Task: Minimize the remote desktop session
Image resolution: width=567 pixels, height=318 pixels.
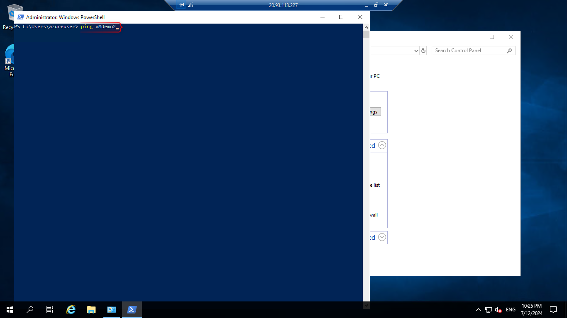Action: tap(366, 5)
